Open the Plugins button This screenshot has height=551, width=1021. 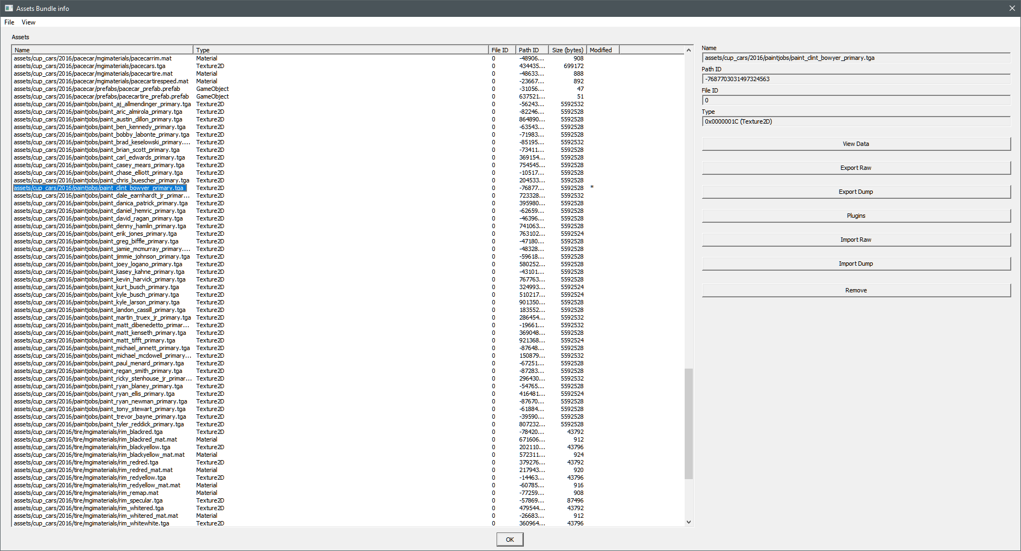coord(856,216)
